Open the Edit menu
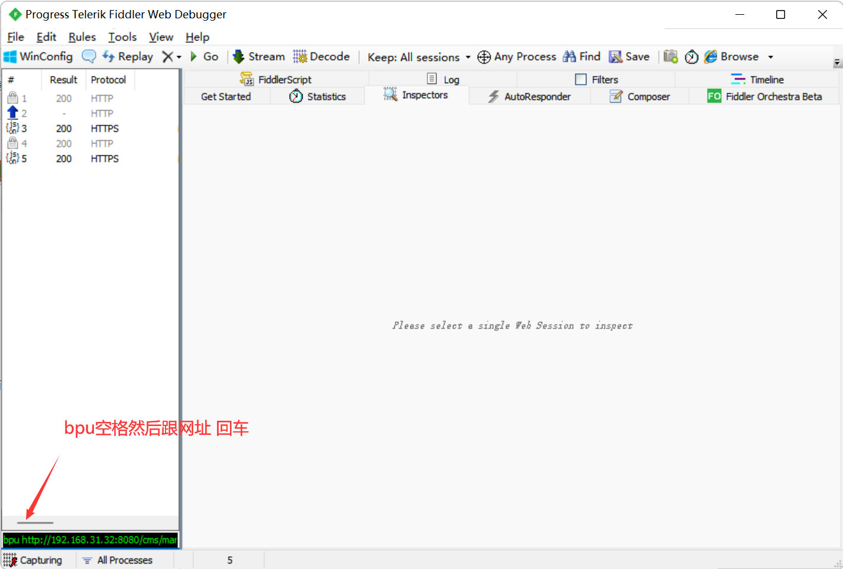 [46, 37]
